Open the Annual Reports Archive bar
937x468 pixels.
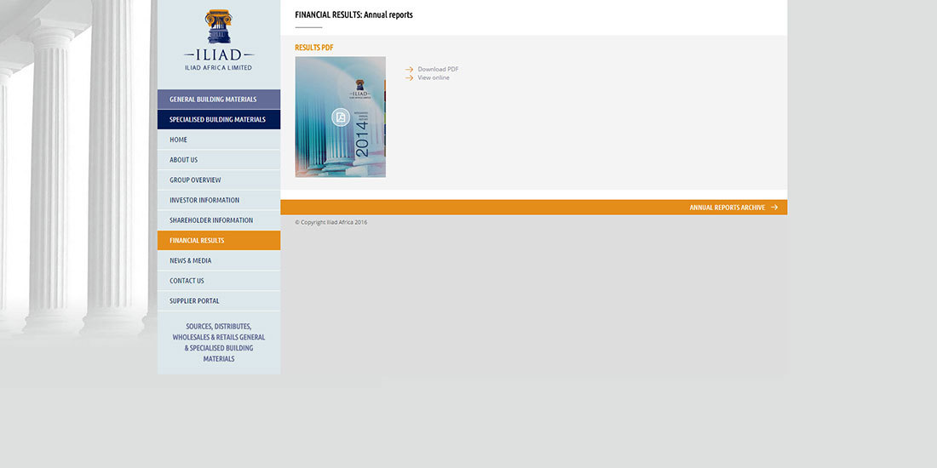(x=727, y=208)
